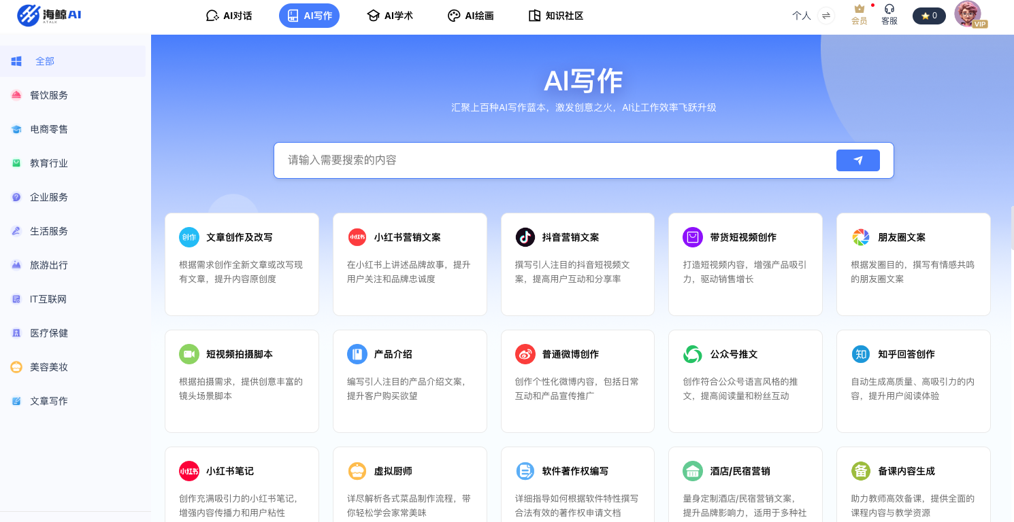Screen dimensions: 1014x522
Task: Click the 公众号推文 description text
Action: tap(740, 389)
